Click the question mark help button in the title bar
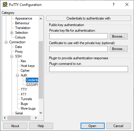Viewport: 134px width, 131px height. [x=114, y=4]
